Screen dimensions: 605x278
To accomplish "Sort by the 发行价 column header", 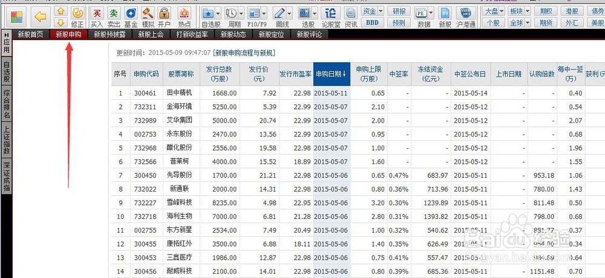I will coord(259,74).
